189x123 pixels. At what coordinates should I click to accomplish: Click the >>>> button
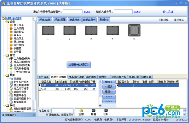109,97
